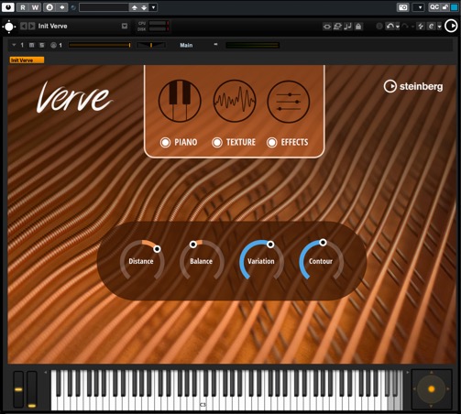Toggle the R read automation button

[23, 7]
